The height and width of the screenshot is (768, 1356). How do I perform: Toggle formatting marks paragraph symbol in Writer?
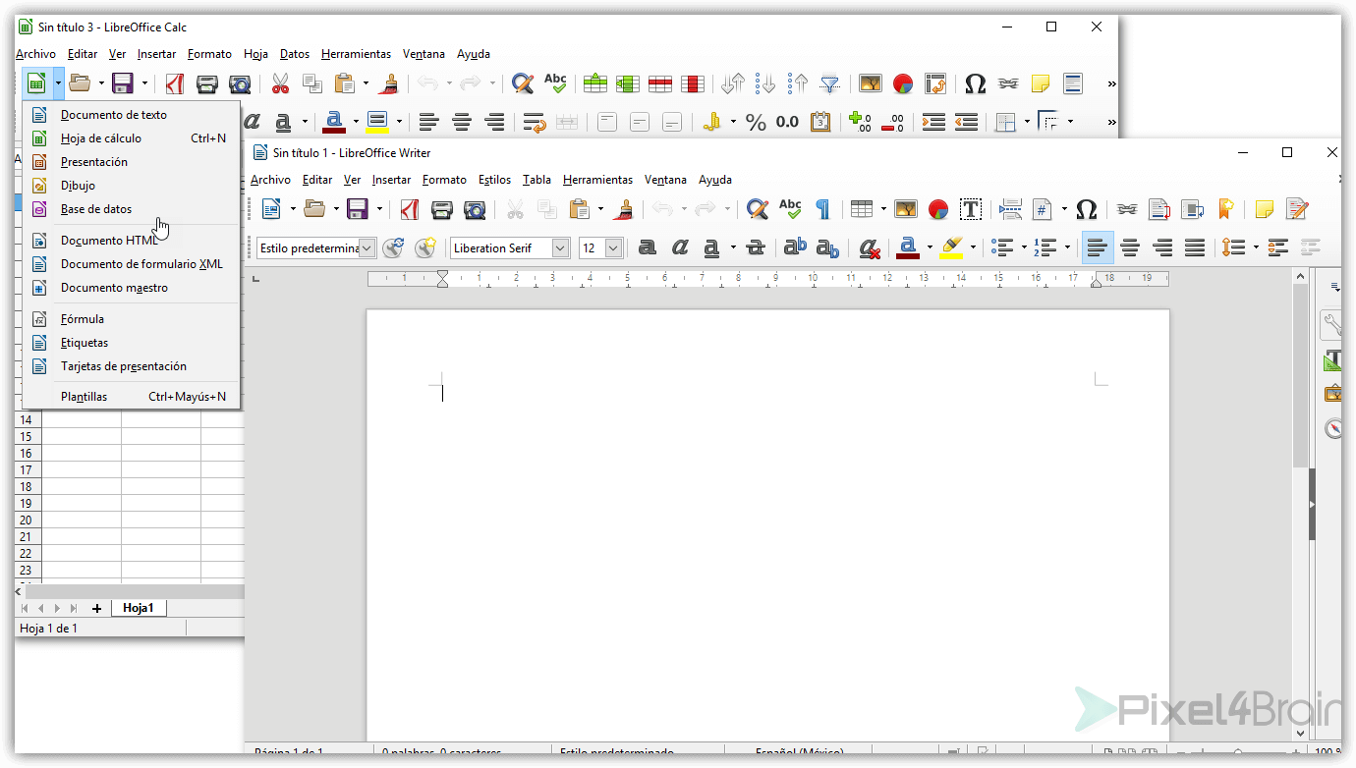click(x=822, y=209)
